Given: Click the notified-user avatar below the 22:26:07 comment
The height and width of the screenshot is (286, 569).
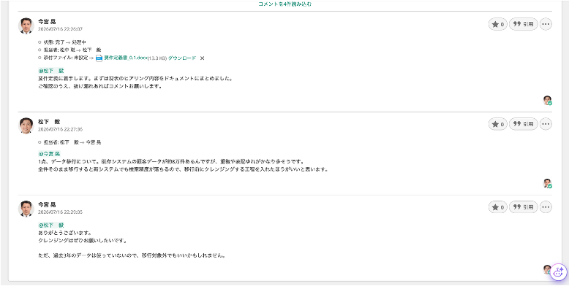Looking at the screenshot, I should tap(547, 100).
